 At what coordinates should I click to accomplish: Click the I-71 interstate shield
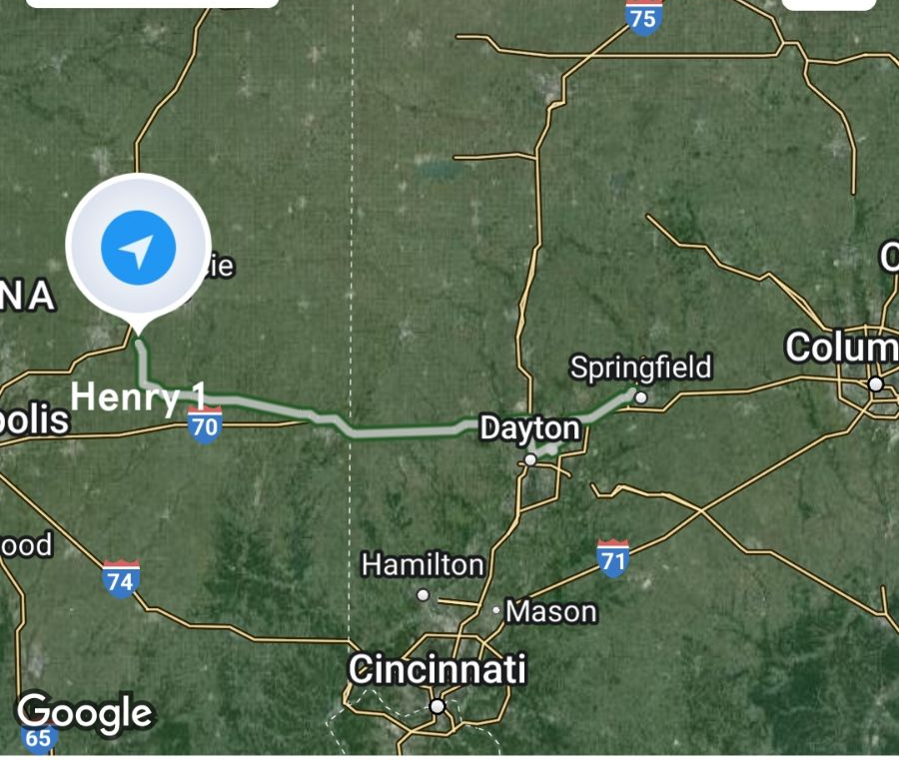coord(613,558)
